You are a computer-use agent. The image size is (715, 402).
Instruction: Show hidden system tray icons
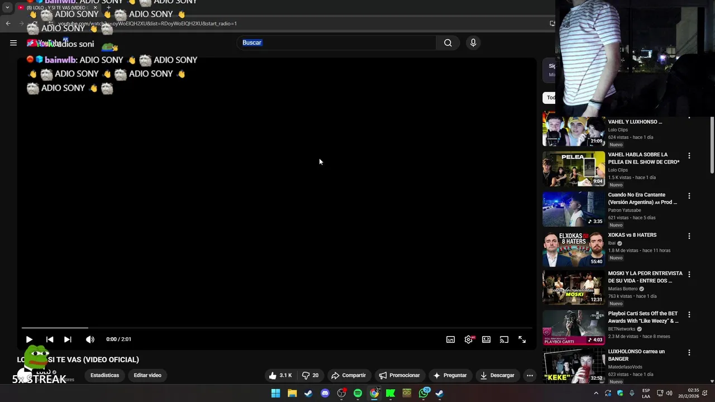(596, 393)
